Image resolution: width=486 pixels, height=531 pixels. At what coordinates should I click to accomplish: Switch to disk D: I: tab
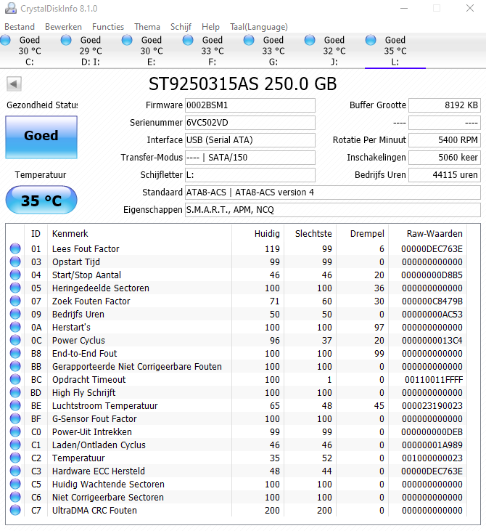tap(90, 51)
